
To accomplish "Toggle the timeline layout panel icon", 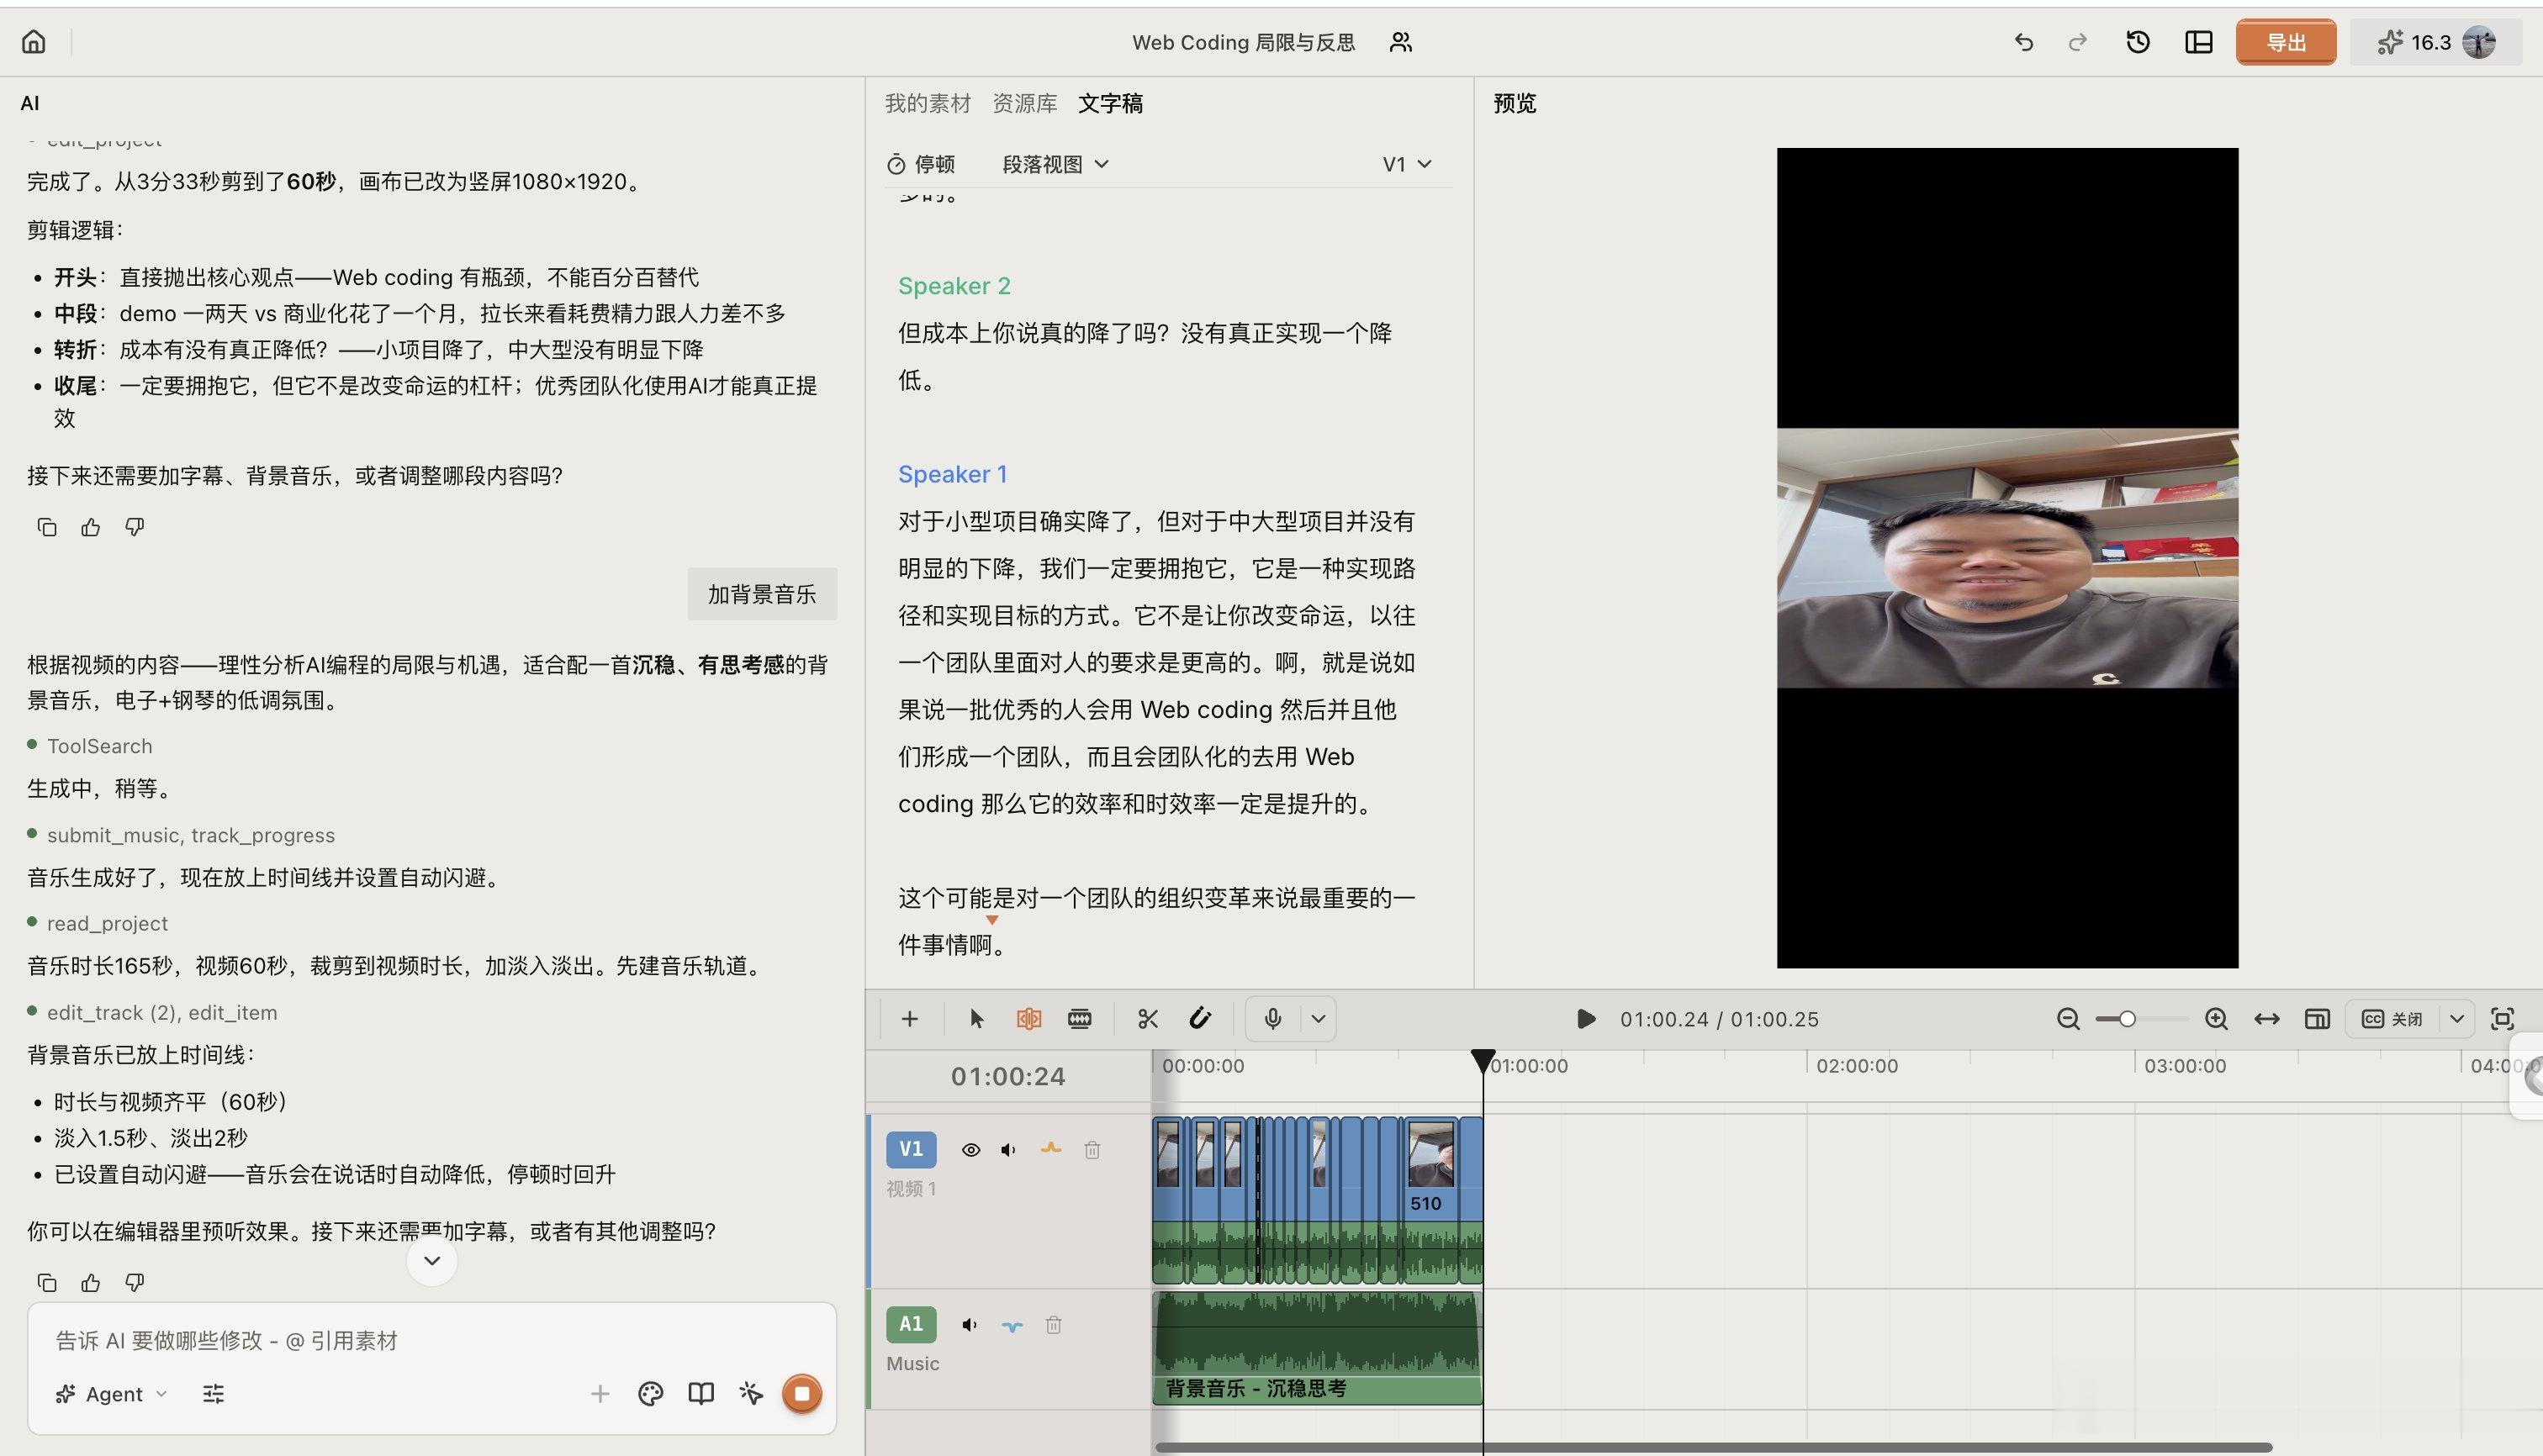I will click(x=2316, y=1019).
